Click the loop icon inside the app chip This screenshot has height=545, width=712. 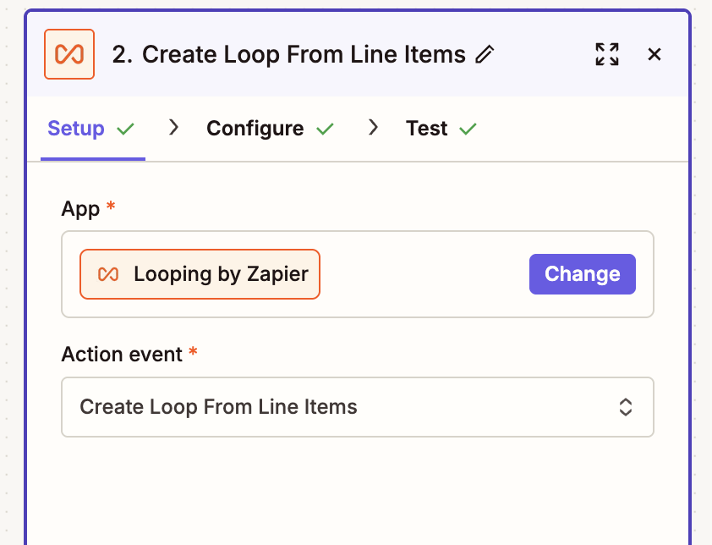pyautogui.click(x=107, y=274)
